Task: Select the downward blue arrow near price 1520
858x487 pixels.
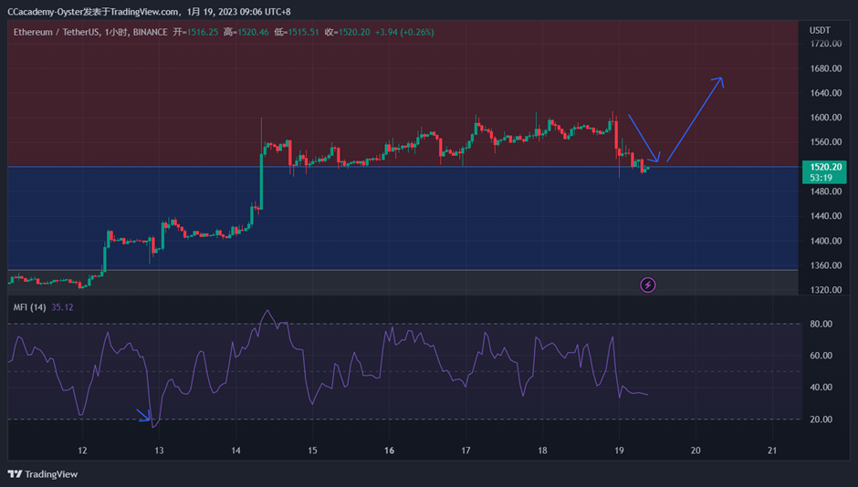Action: (643, 139)
